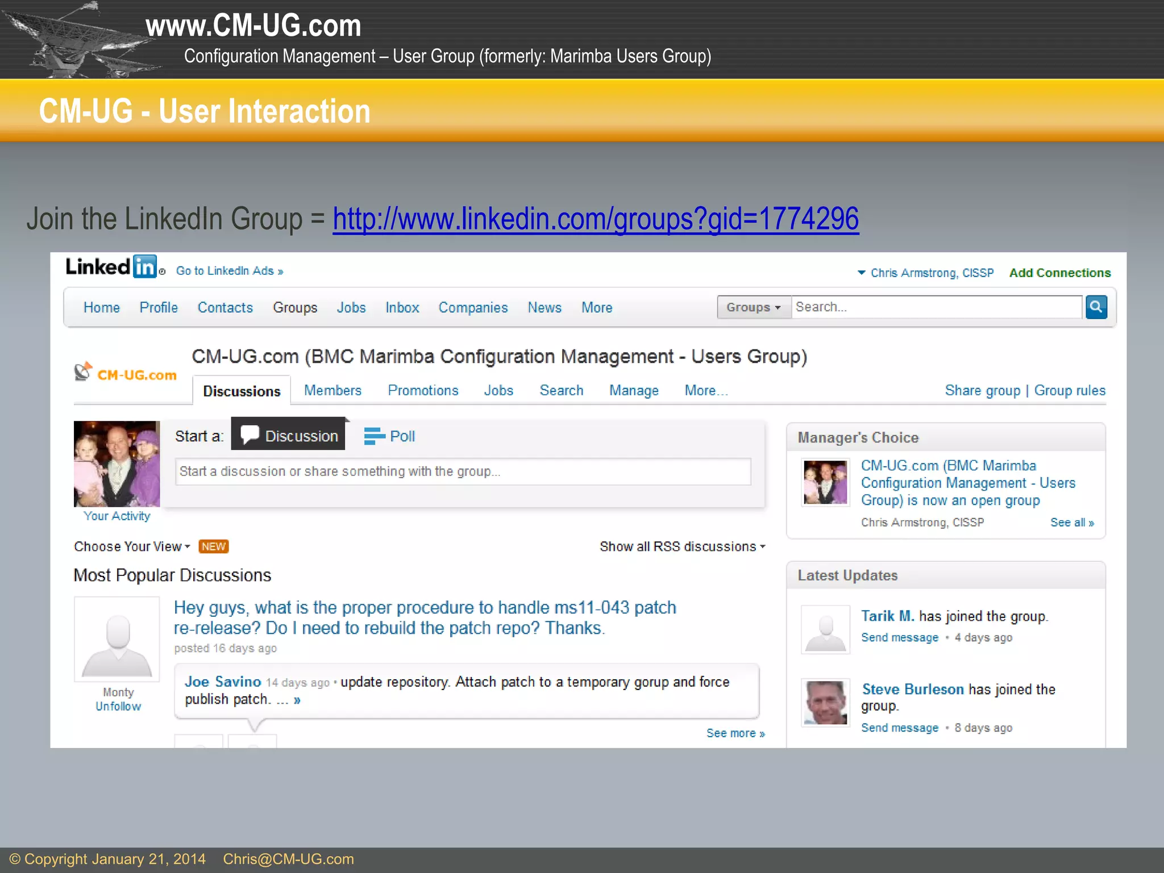1164x873 pixels.
Task: Click the Manager's Choice post thumbnail
Action: (825, 482)
